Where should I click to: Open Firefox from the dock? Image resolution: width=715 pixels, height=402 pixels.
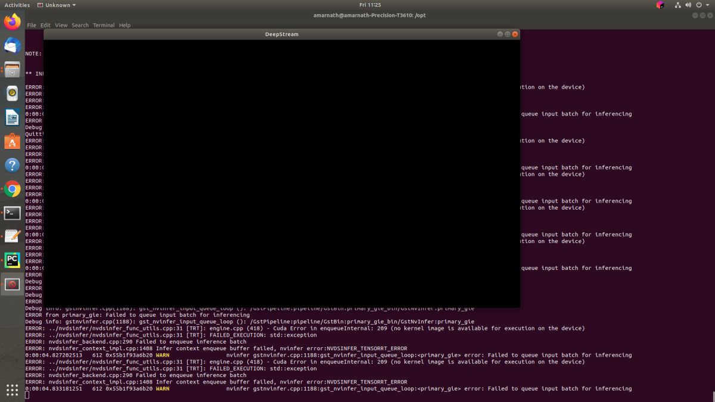tap(12, 22)
